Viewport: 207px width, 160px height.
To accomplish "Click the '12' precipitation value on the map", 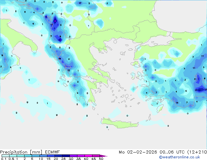I will 69,70.
